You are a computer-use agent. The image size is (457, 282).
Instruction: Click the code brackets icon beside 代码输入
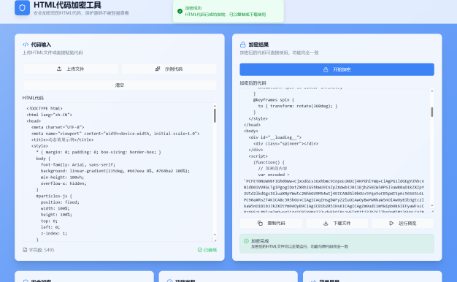tap(26, 45)
